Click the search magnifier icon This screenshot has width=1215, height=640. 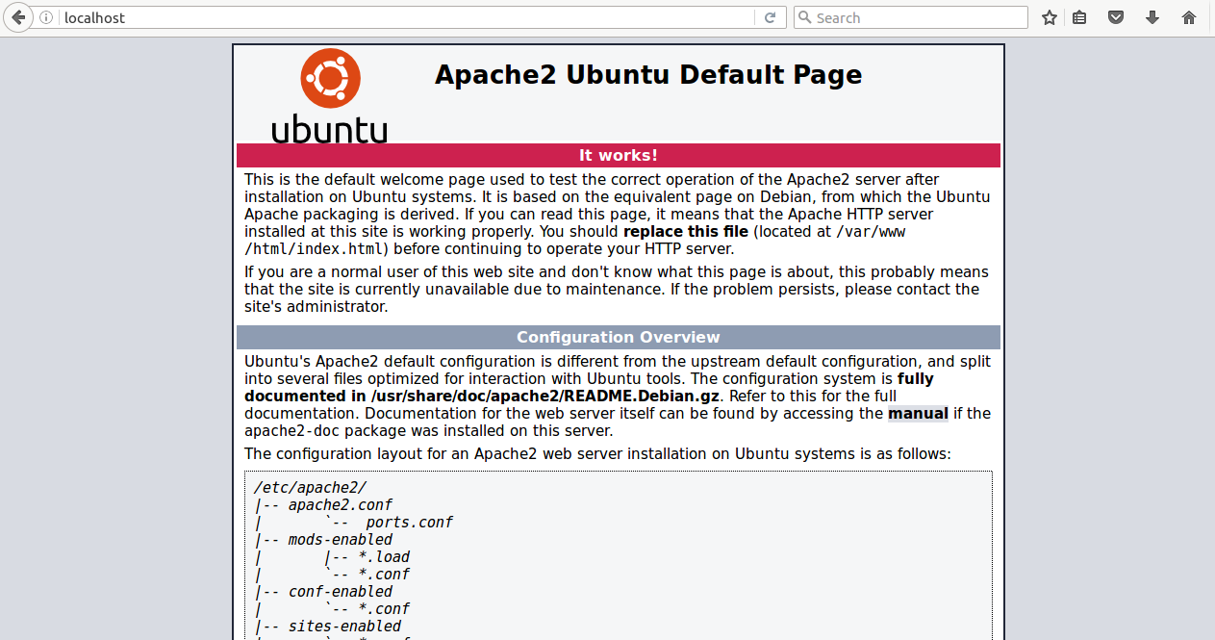click(805, 17)
